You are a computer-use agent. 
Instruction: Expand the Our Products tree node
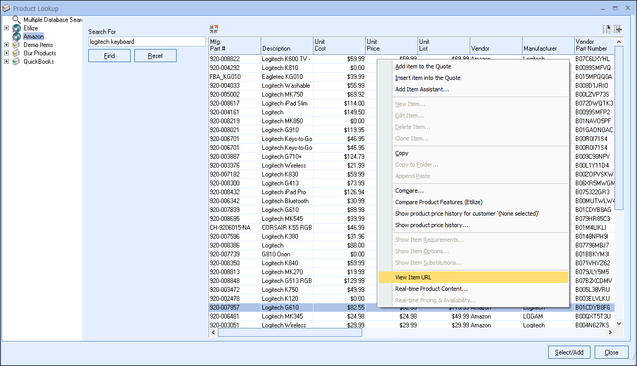(6, 53)
